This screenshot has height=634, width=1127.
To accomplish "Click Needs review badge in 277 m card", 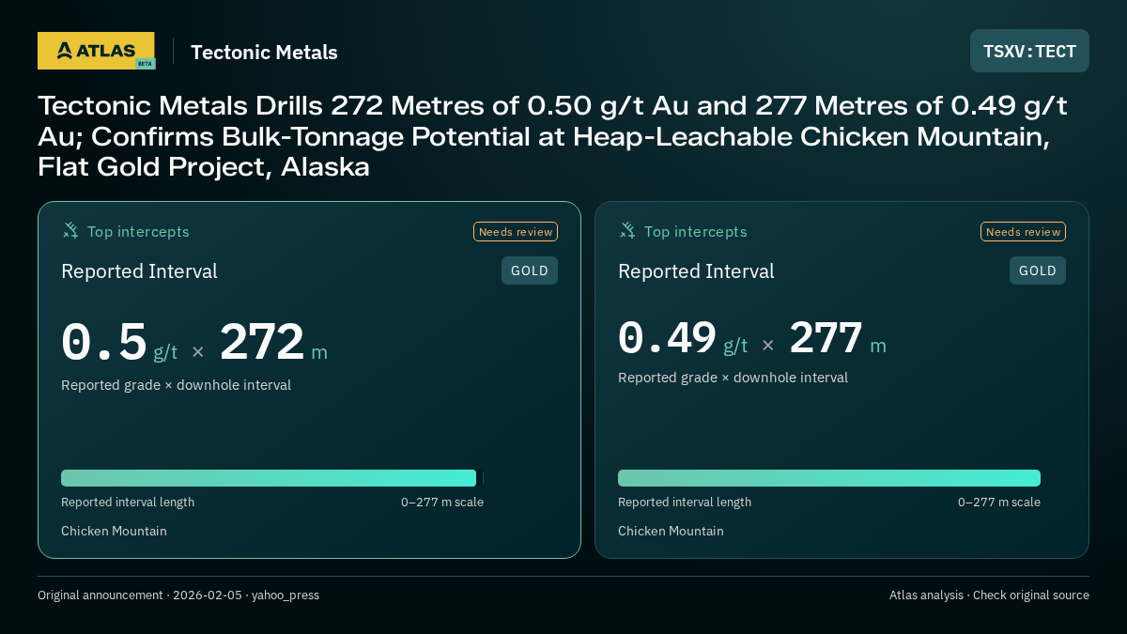I will click(x=1023, y=232).
